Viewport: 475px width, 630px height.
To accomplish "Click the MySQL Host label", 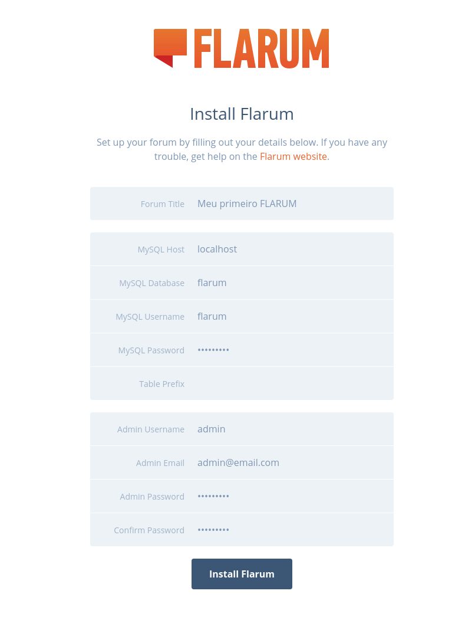I will click(x=161, y=250).
